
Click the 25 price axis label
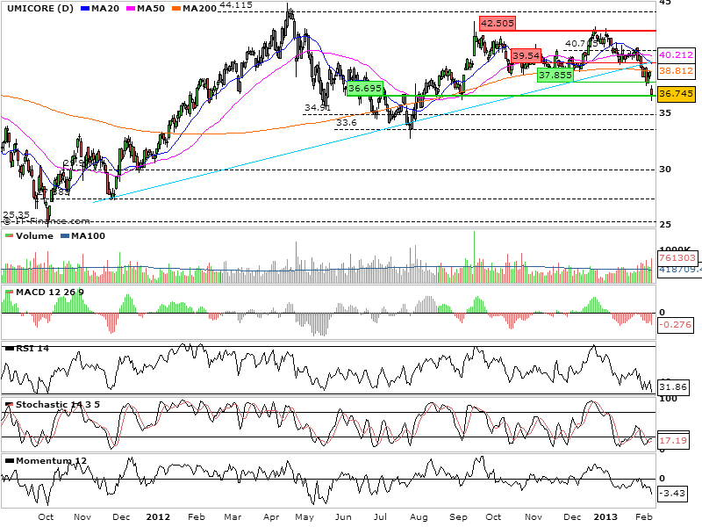coord(665,224)
